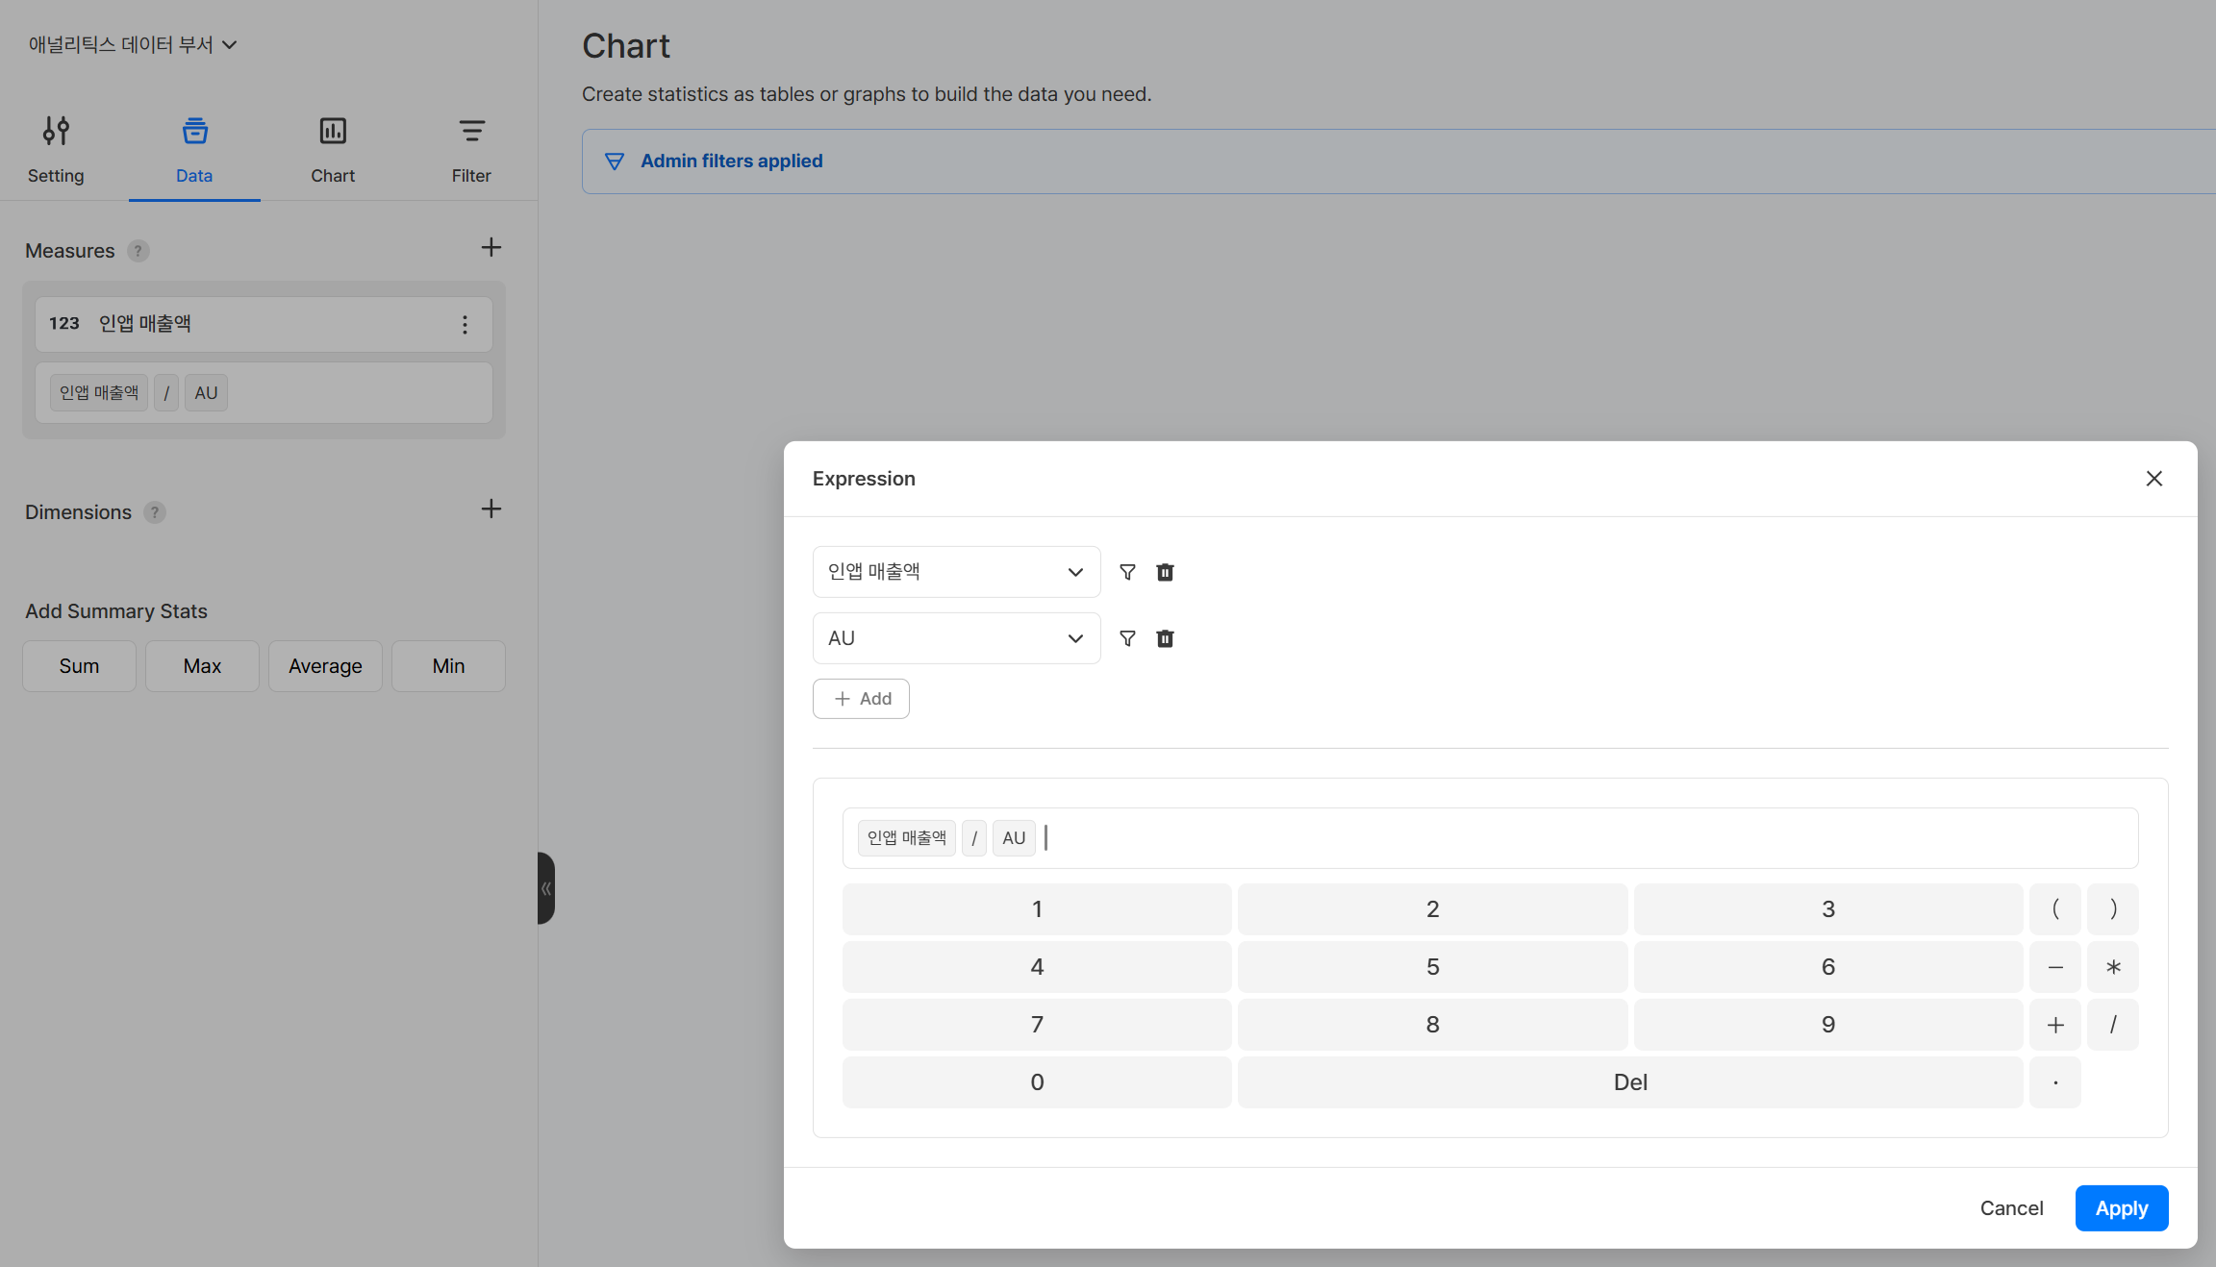Open filter for the AU row
This screenshot has height=1267, width=2216.
point(1127,638)
